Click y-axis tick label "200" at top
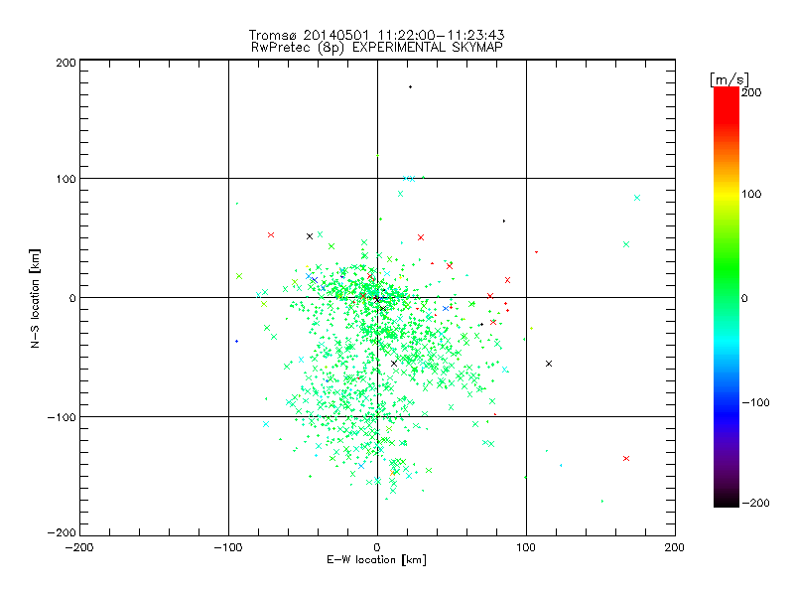Viewport: 794px width, 596px height. [x=66, y=63]
